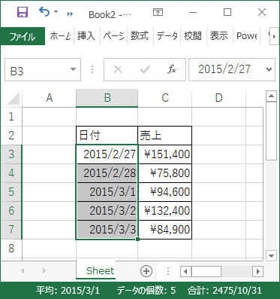Open the 表示 tab
The width and height of the screenshot is (280, 299).
(219, 36)
